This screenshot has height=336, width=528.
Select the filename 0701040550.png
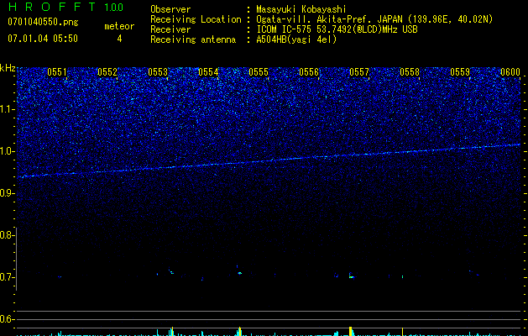(43, 22)
